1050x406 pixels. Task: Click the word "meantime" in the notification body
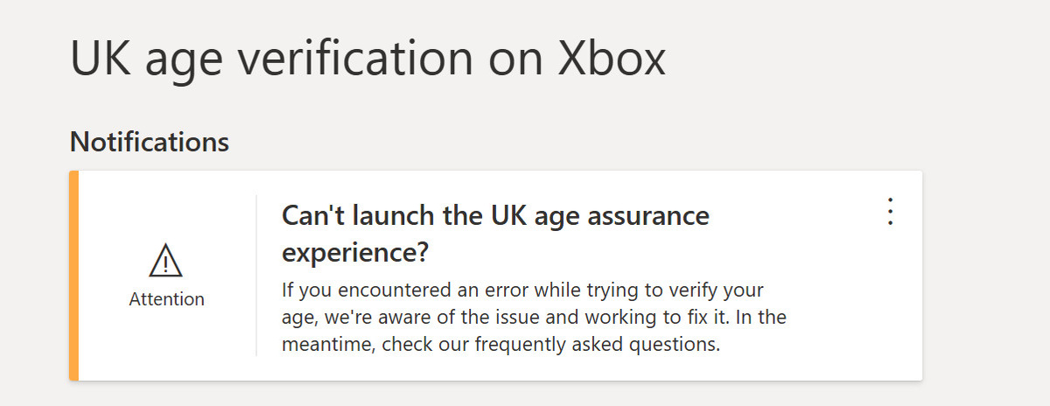click(x=318, y=345)
